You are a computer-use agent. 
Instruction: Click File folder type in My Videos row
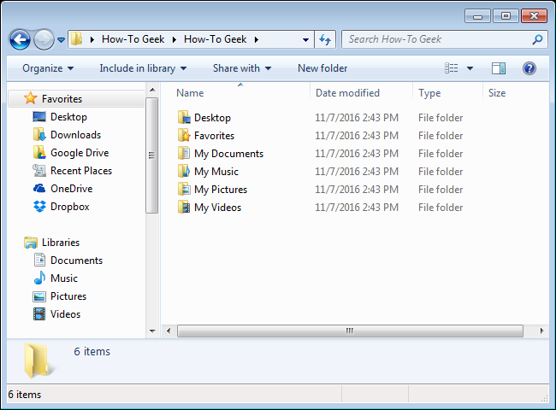coord(441,207)
